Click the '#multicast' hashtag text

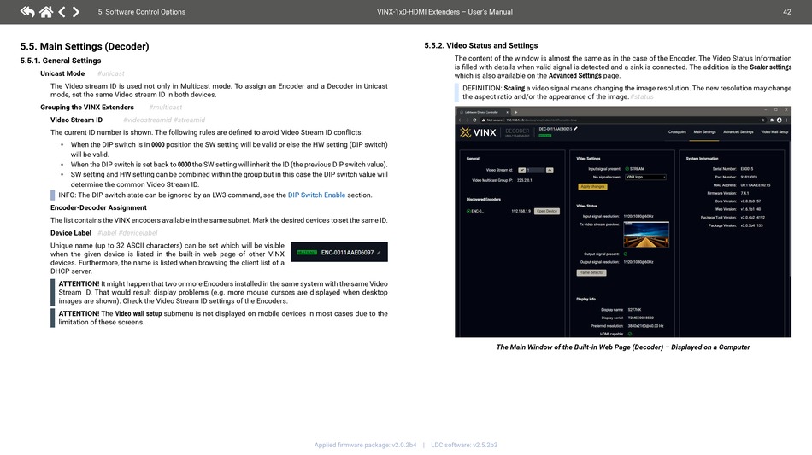165,107
